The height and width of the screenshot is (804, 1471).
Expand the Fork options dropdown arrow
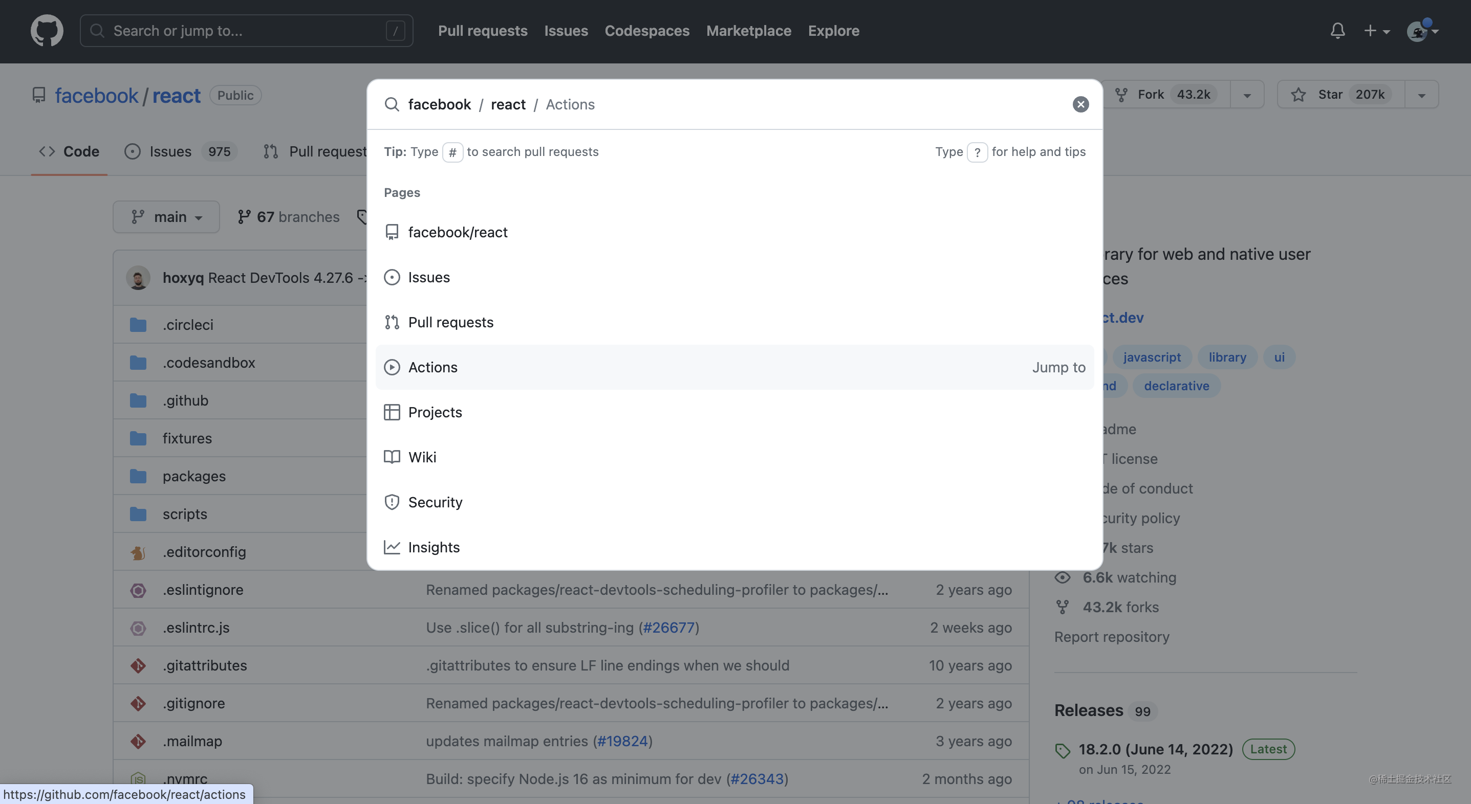[x=1247, y=95]
